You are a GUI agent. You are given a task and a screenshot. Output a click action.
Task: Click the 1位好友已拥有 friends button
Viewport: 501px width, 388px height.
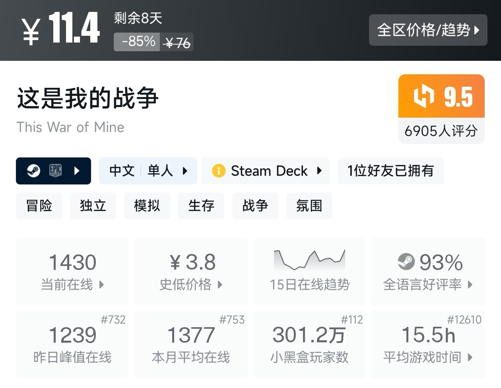click(x=390, y=171)
